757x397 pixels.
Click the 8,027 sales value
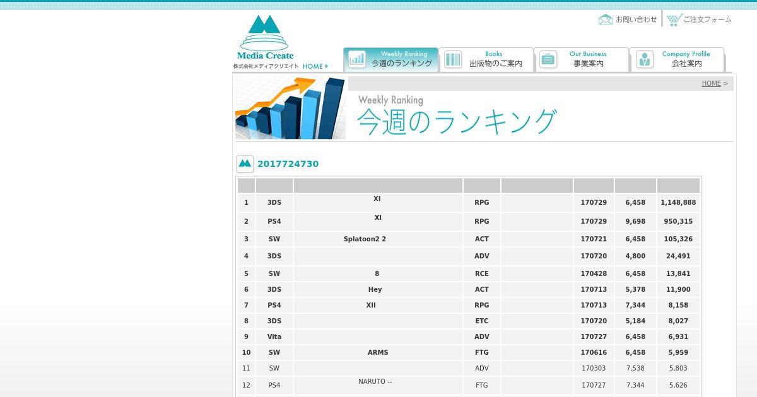coord(678,321)
